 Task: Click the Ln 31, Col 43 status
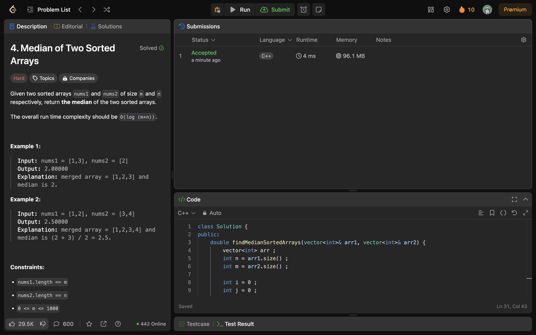[512, 306]
